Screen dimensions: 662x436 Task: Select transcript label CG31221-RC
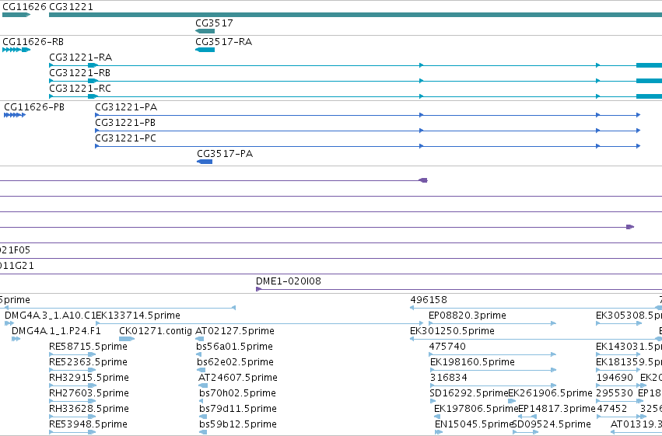(x=80, y=88)
